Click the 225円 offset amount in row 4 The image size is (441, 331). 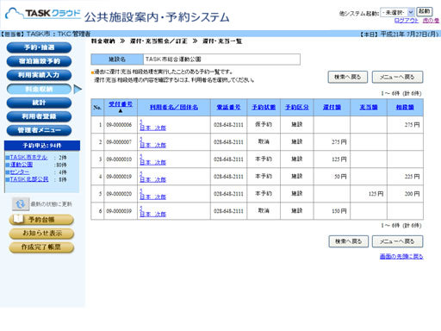(x=412, y=177)
